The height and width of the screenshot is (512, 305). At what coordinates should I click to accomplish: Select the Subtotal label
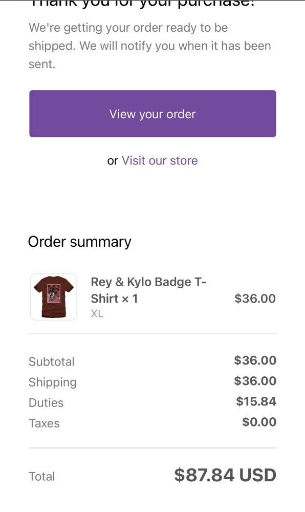51,361
